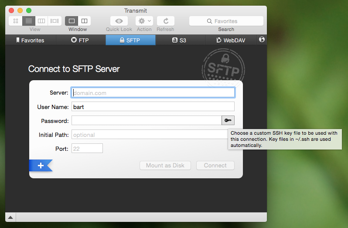Close the Transmit window
Viewport: 348px width, 228px height.
pos(11,10)
